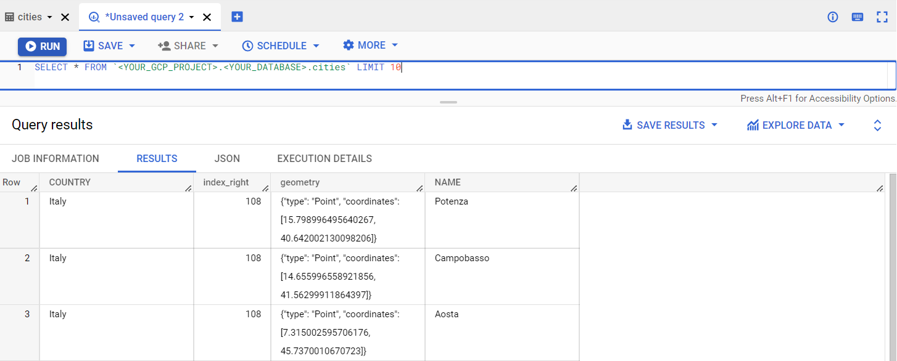
Task: Click the editor pane resize handle
Action: pos(448,102)
